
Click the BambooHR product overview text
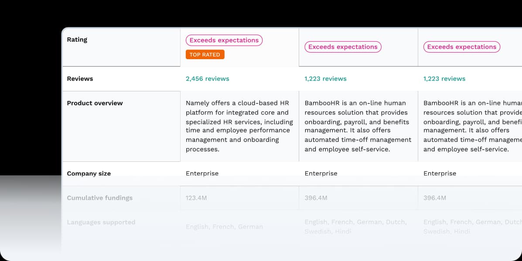358,125
